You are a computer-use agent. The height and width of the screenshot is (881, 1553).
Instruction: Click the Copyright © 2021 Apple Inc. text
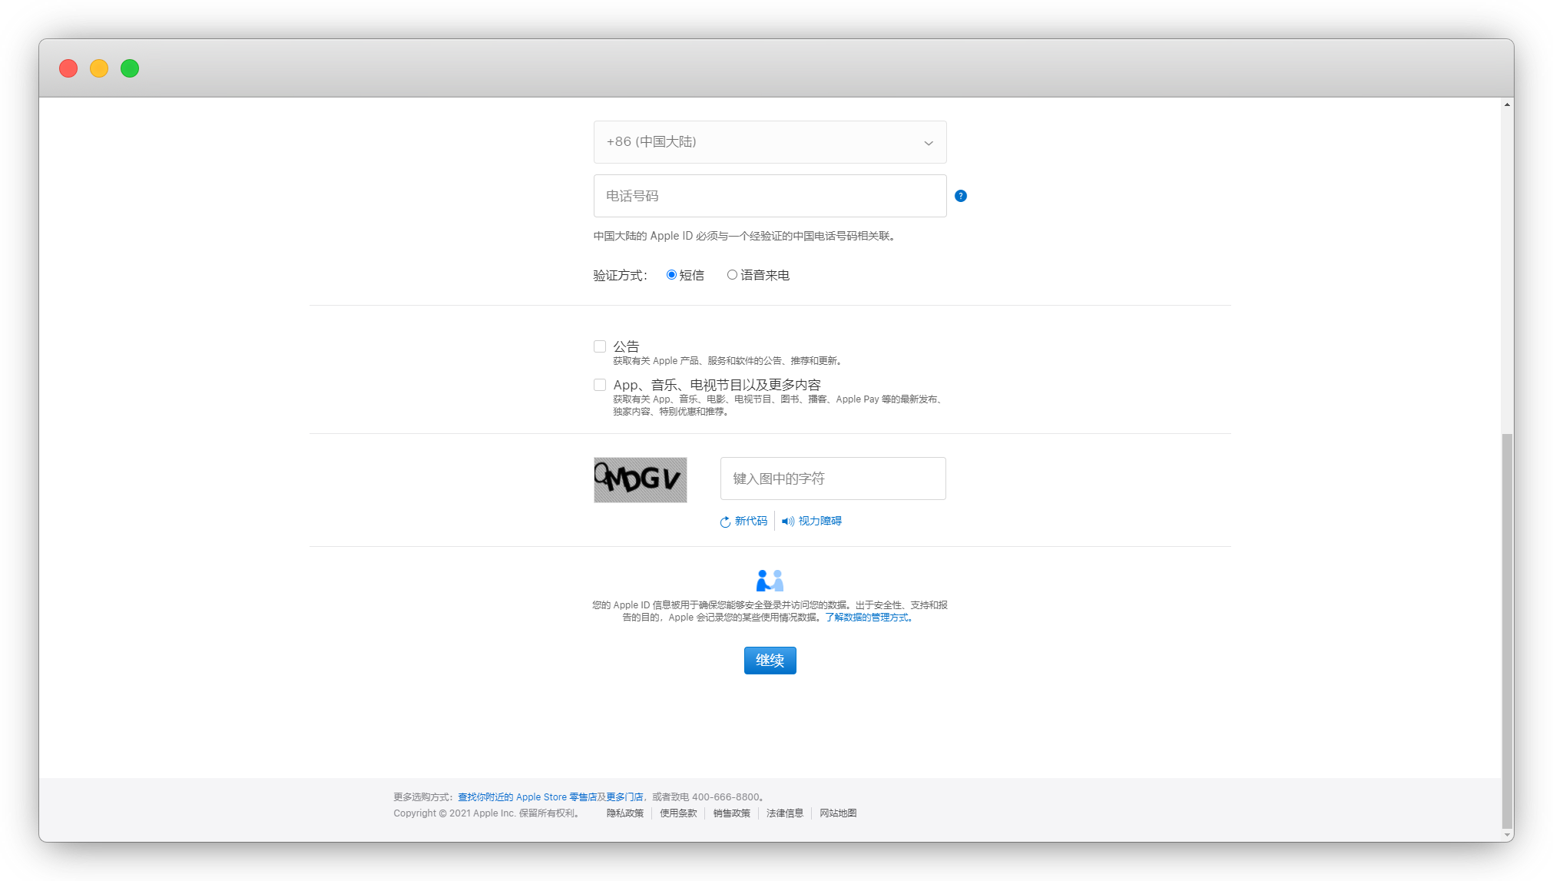coord(454,813)
